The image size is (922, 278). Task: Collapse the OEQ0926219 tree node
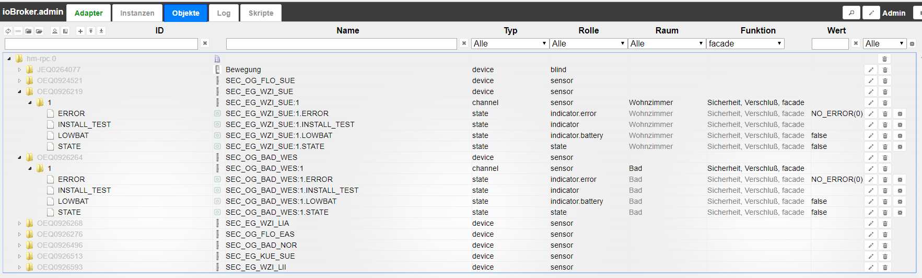tap(20, 92)
